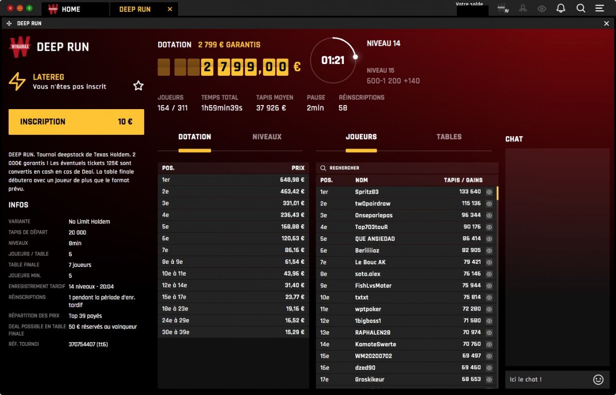Switch to the NIVEAUX tab
Viewport: 616px width, 395px height.
267,137
